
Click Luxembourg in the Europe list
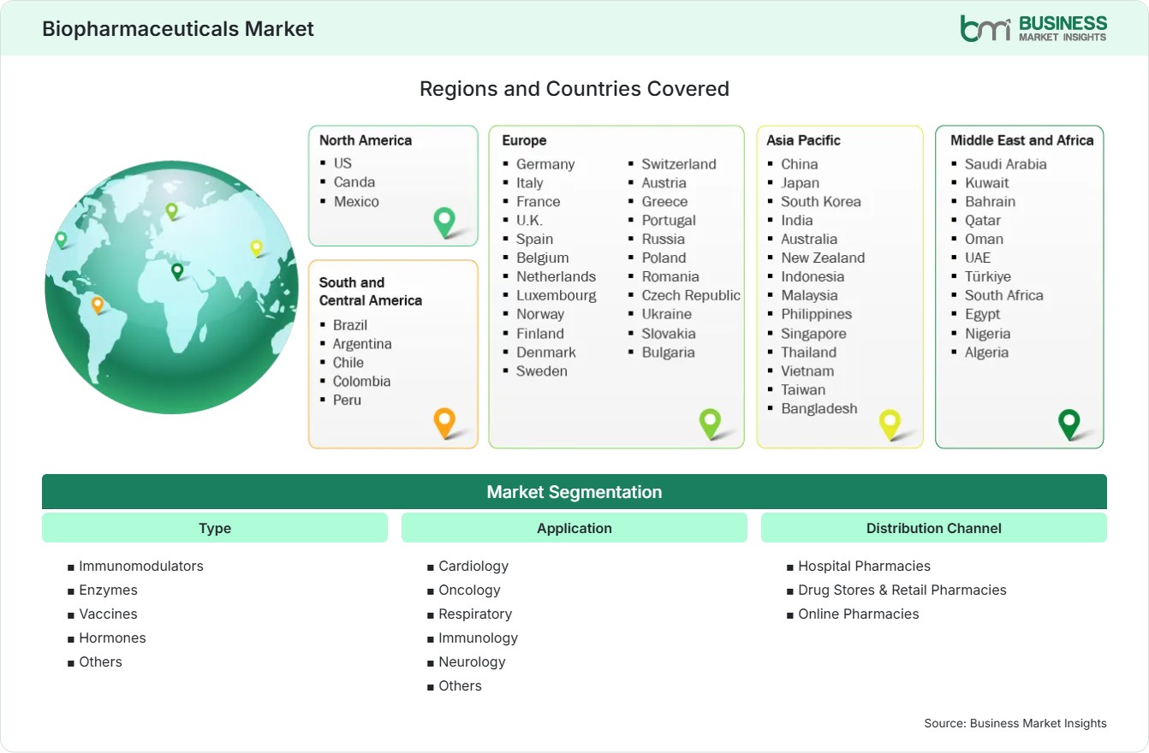pos(557,296)
